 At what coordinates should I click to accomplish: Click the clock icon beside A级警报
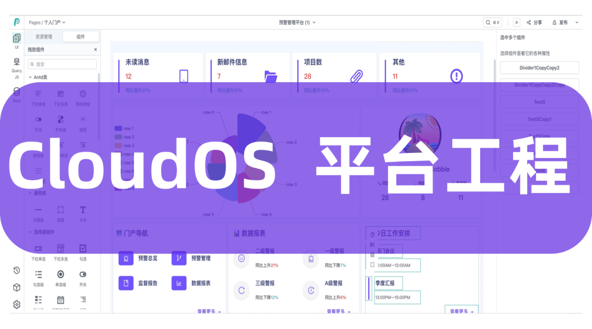point(311,291)
